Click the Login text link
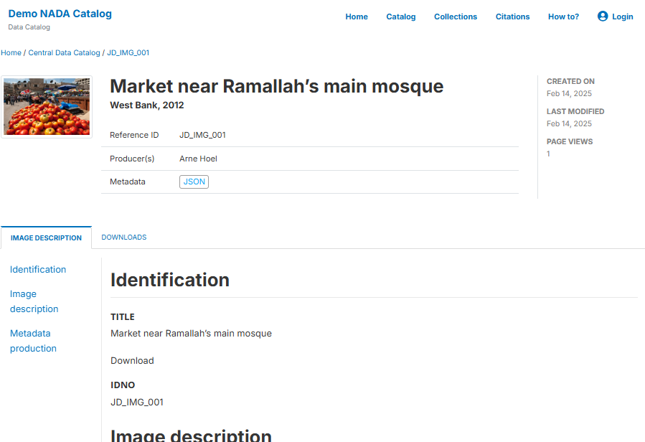 pyautogui.click(x=622, y=17)
